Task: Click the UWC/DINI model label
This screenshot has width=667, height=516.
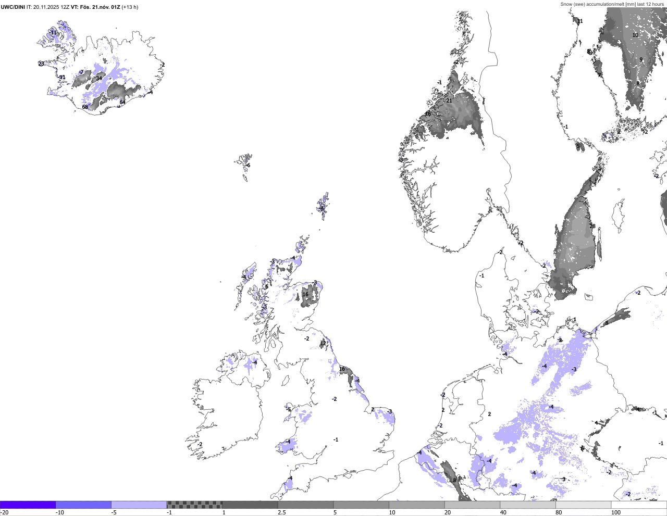Action: coord(13,7)
